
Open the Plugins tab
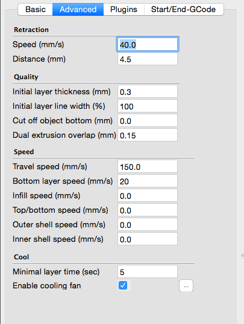coord(124,9)
